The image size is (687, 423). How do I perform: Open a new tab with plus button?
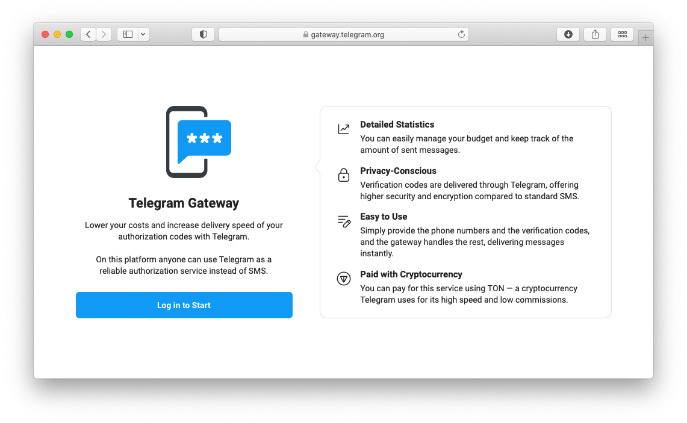click(645, 38)
